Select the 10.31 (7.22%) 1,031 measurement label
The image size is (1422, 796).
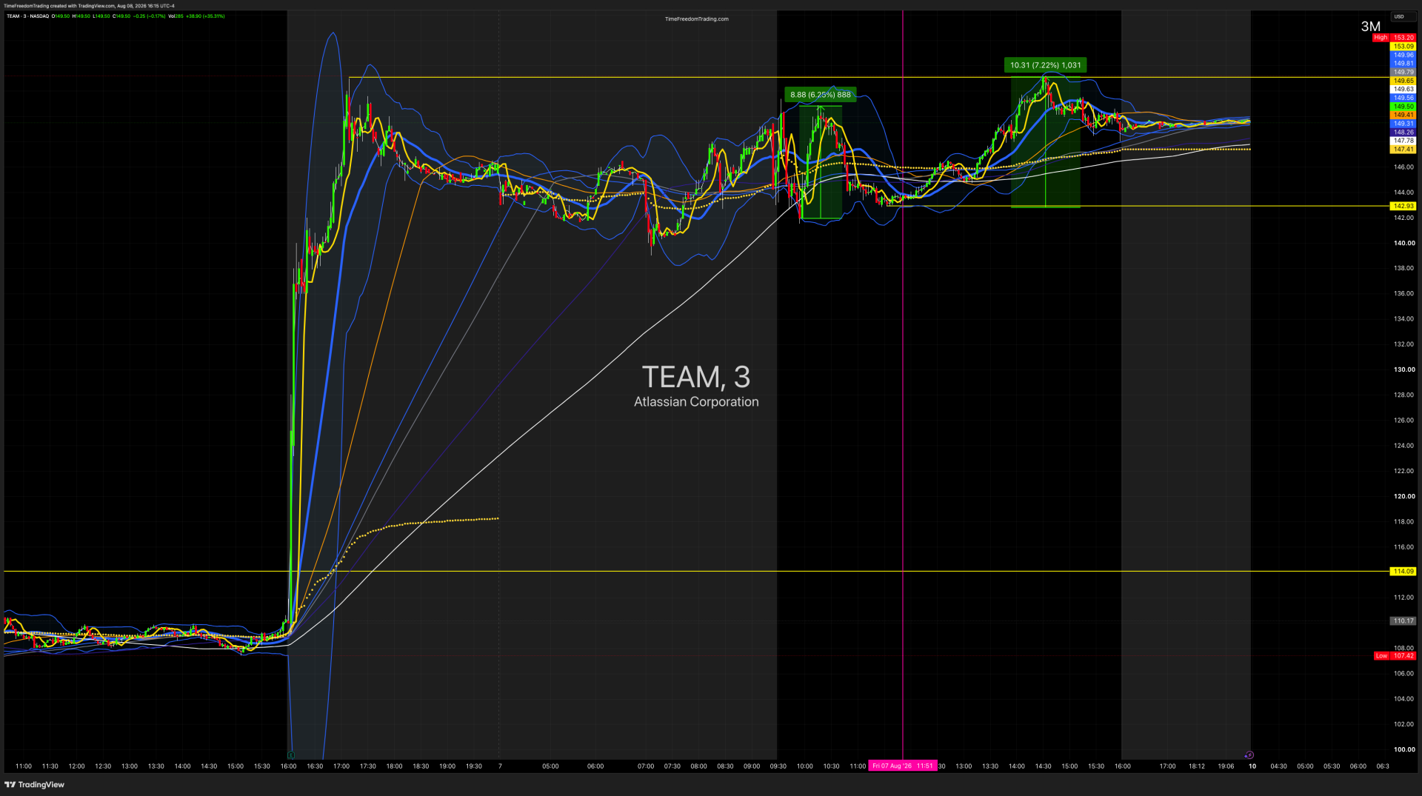1045,65
